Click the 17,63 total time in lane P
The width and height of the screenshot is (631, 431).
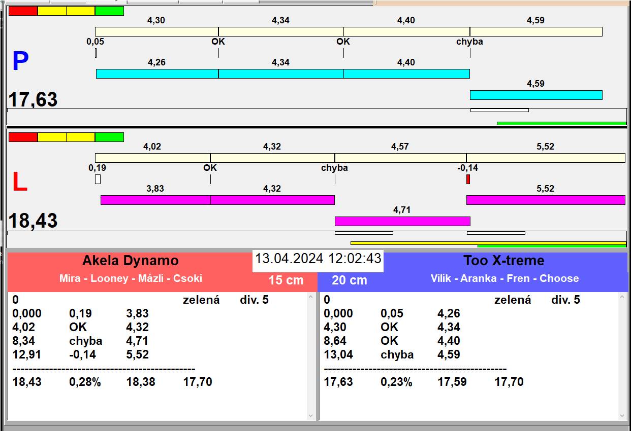tap(33, 99)
